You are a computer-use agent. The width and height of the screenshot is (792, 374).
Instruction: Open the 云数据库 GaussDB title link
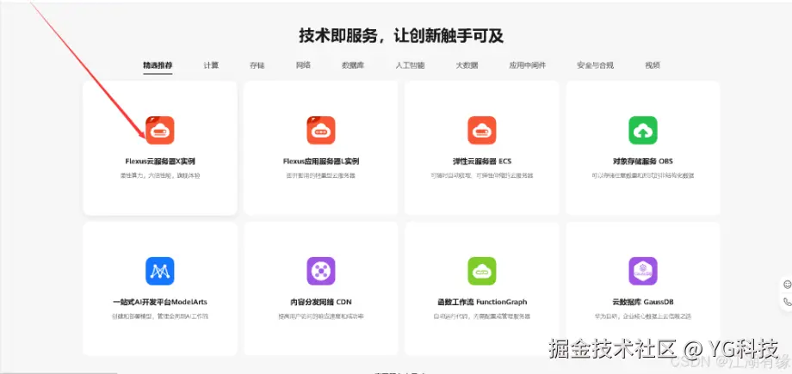[643, 303]
